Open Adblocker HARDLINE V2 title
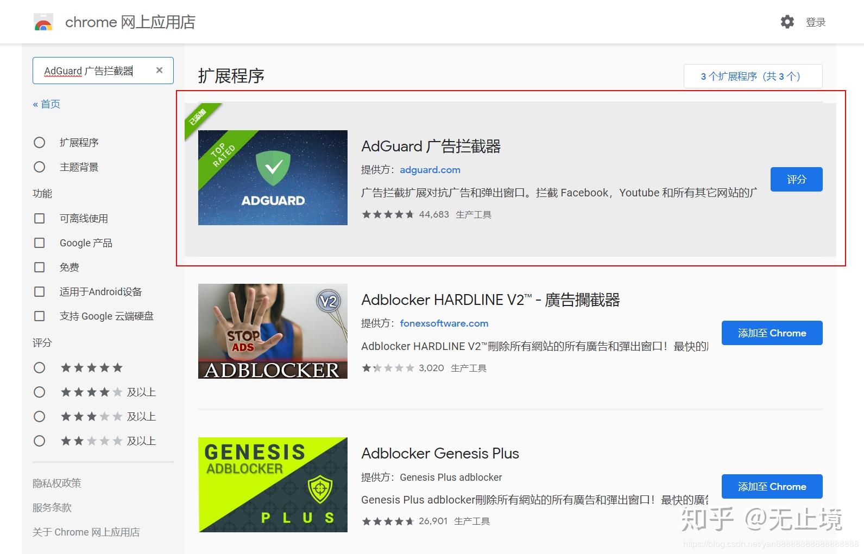864x554 pixels. click(490, 300)
